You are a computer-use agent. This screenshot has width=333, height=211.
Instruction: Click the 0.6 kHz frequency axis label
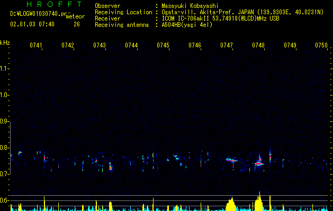[4, 200]
